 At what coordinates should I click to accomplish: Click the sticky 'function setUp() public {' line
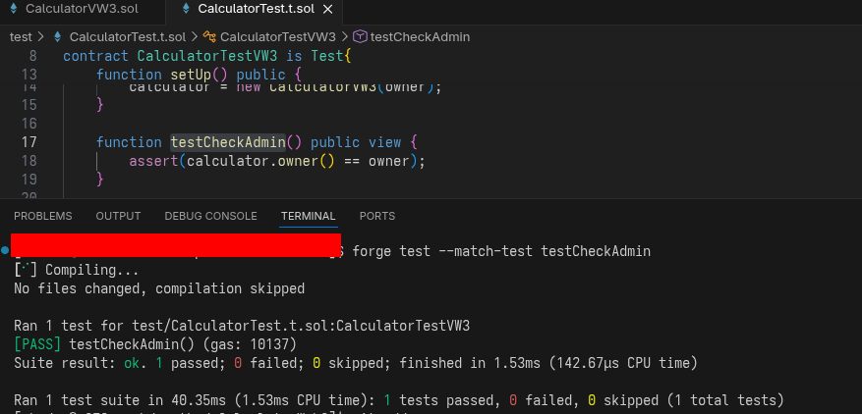click(x=199, y=75)
